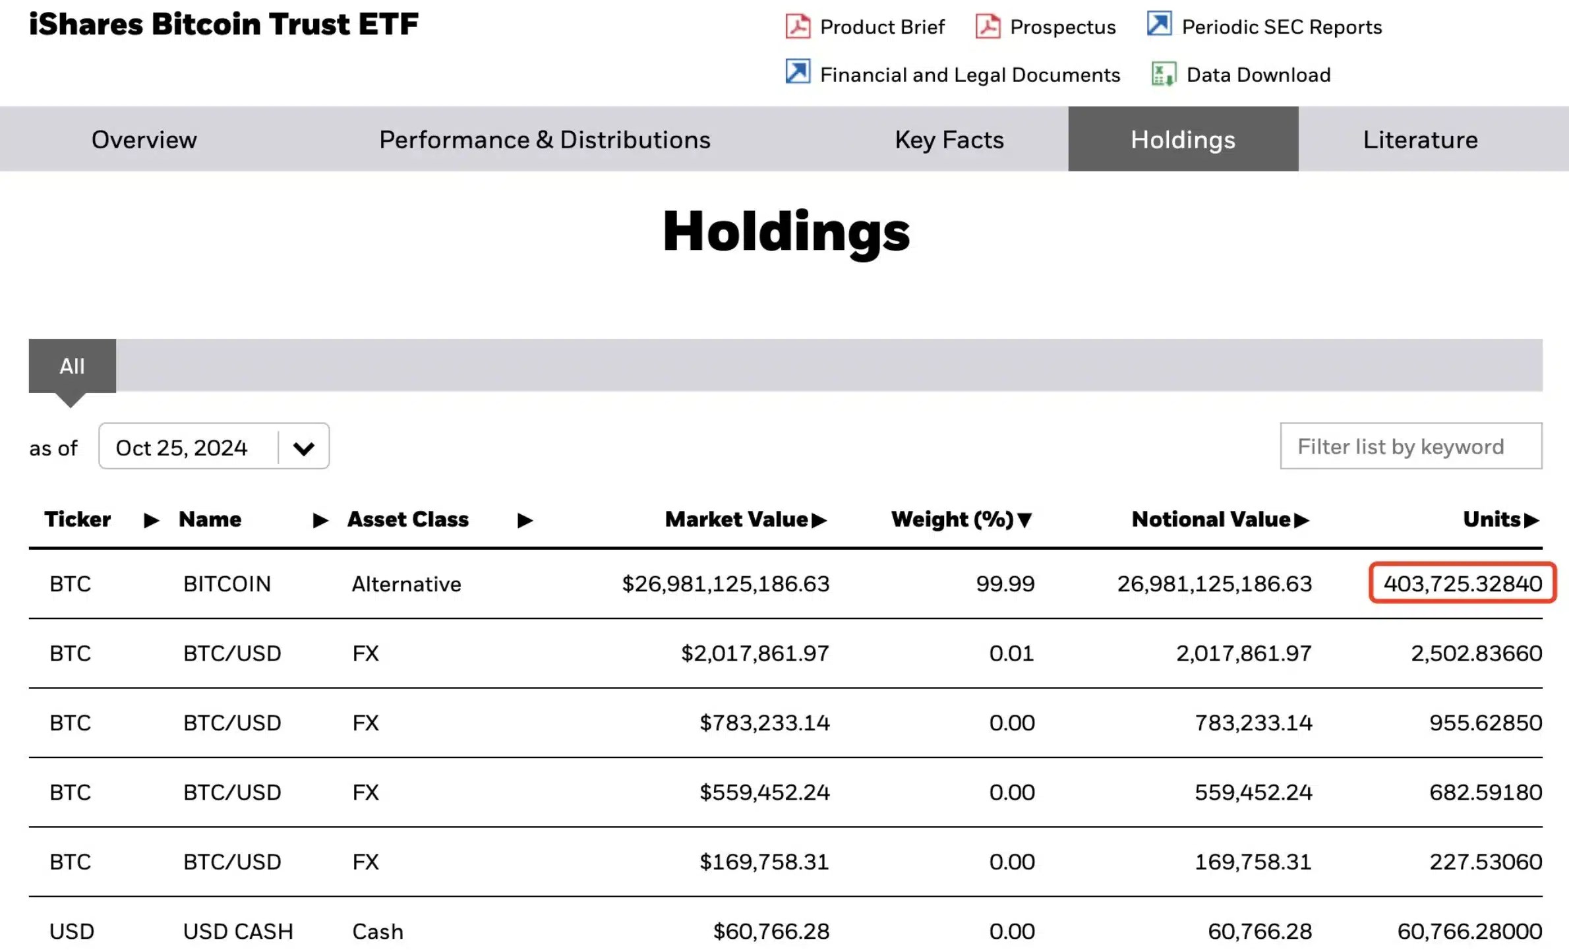The width and height of the screenshot is (1569, 952).
Task: Go to the Overview section
Action: pyautogui.click(x=144, y=139)
